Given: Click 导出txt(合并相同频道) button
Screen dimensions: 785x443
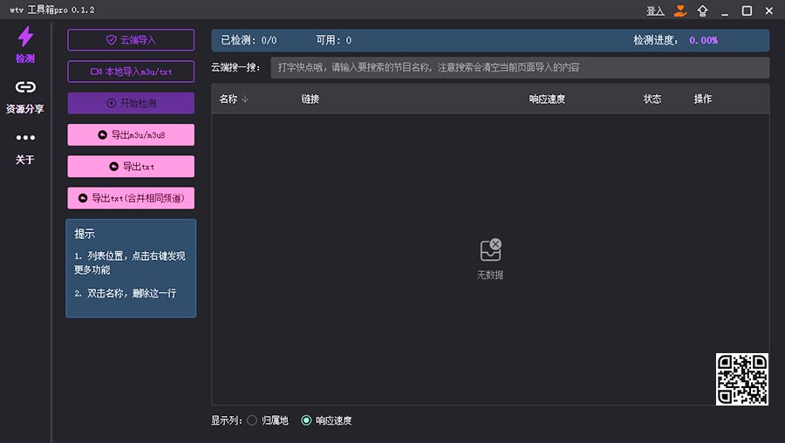Looking at the screenshot, I should point(131,198).
